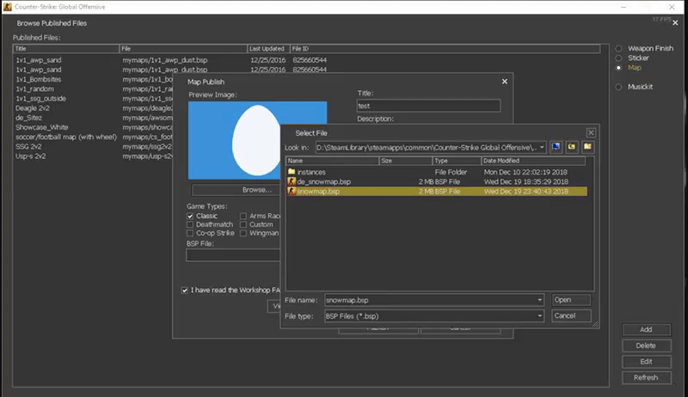Select the 1v1_random published file
Image resolution: width=688 pixels, height=397 pixels.
34,89
